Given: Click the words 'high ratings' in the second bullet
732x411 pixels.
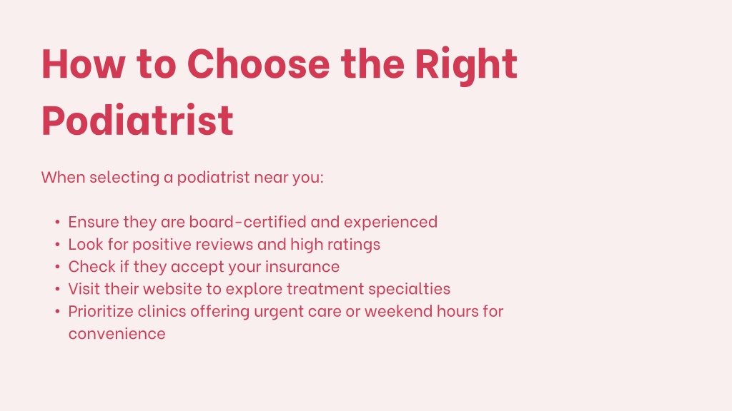Looking at the screenshot, I should (x=335, y=245).
